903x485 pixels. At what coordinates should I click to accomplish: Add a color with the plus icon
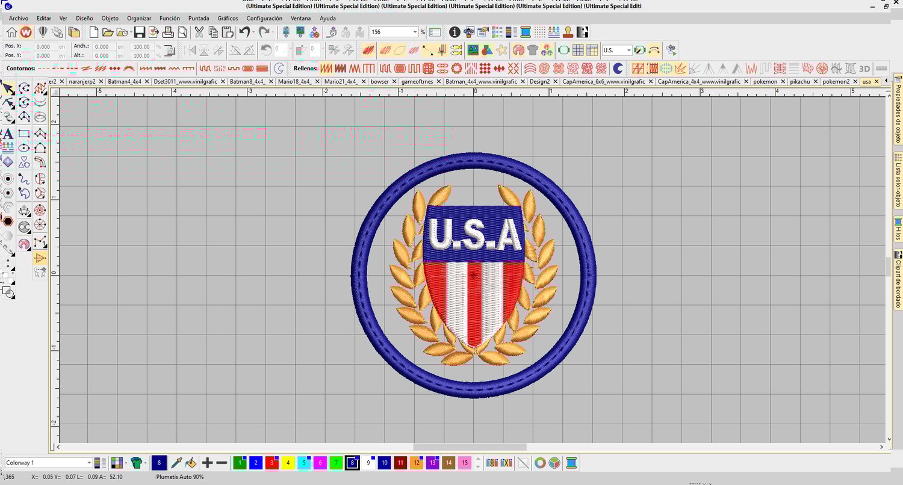(x=207, y=463)
